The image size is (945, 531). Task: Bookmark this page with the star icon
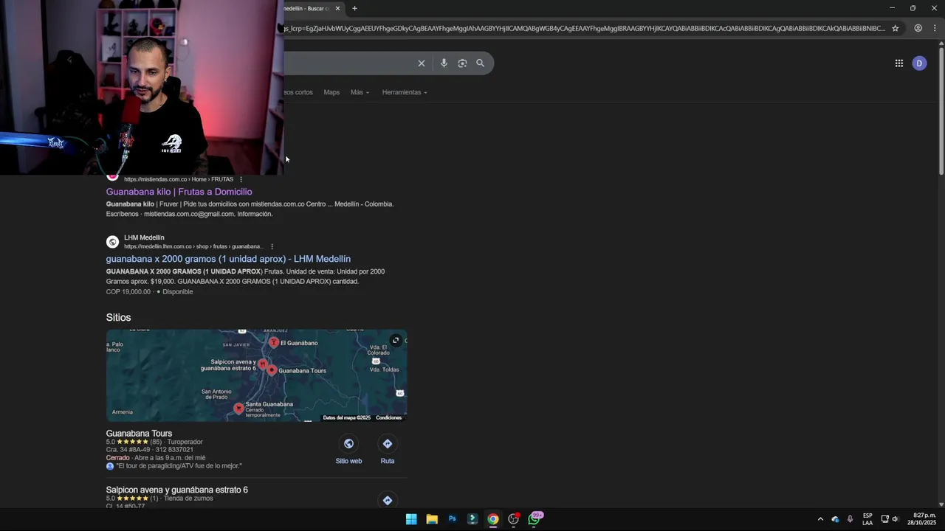coord(896,28)
